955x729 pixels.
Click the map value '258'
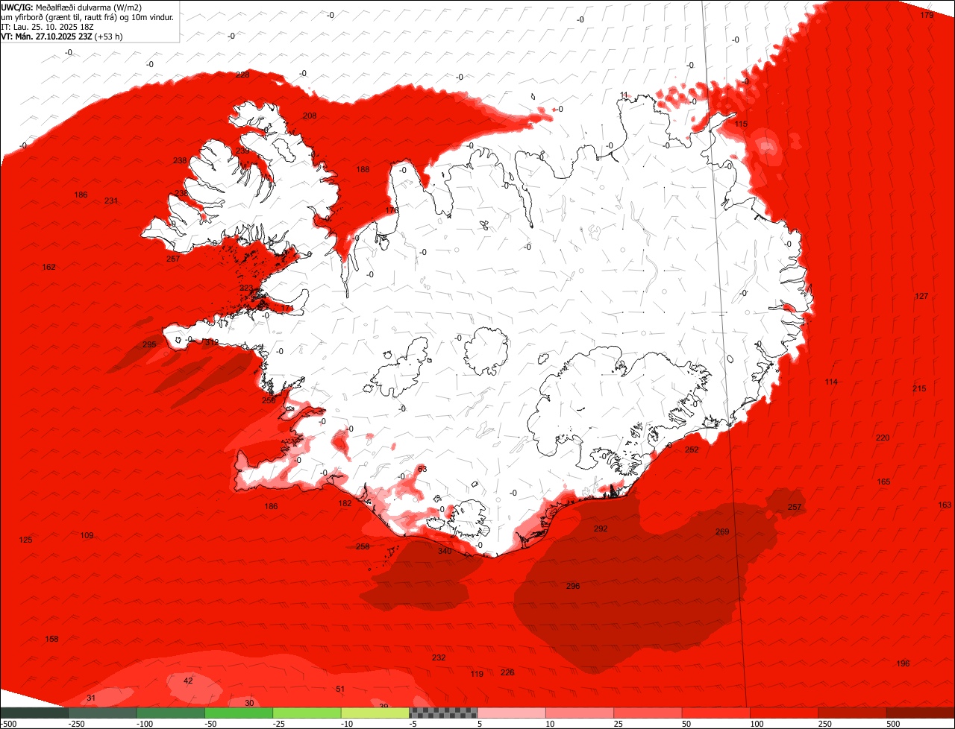[363, 546]
